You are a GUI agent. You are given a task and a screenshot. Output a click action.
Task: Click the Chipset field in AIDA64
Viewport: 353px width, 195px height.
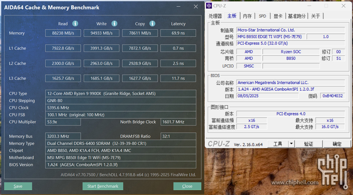click(x=121, y=150)
